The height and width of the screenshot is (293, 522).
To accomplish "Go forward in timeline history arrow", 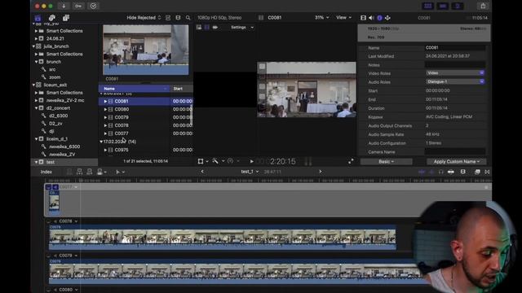I will coord(321,172).
